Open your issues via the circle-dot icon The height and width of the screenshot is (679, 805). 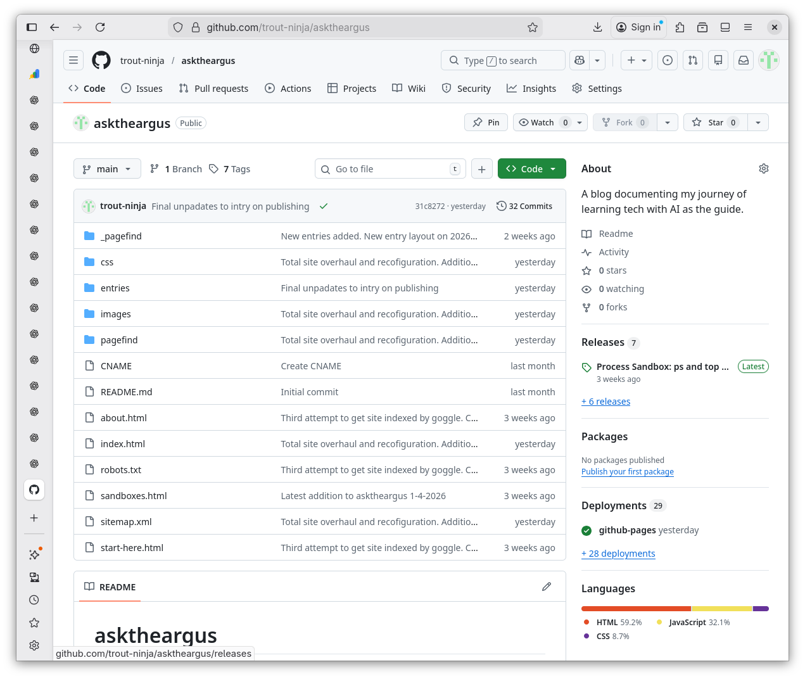coord(667,60)
